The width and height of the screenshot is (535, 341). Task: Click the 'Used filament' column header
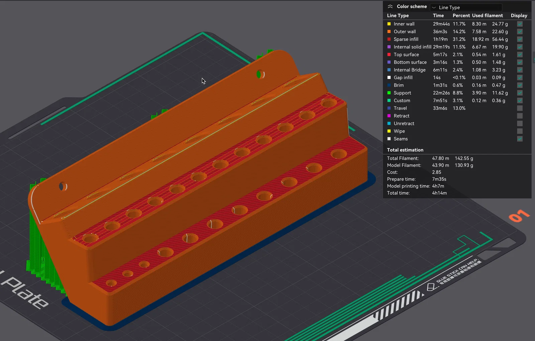pyautogui.click(x=488, y=16)
